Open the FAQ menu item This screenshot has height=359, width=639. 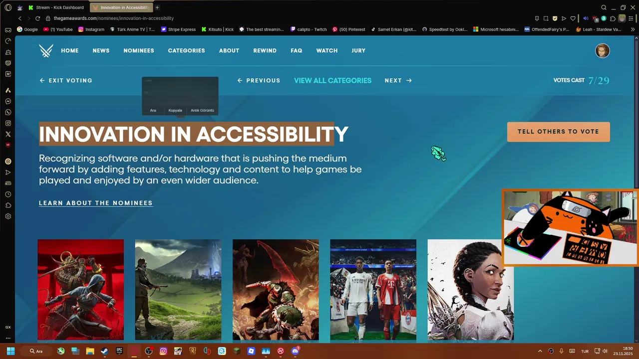click(x=297, y=51)
